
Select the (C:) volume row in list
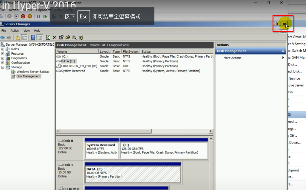[135, 56]
